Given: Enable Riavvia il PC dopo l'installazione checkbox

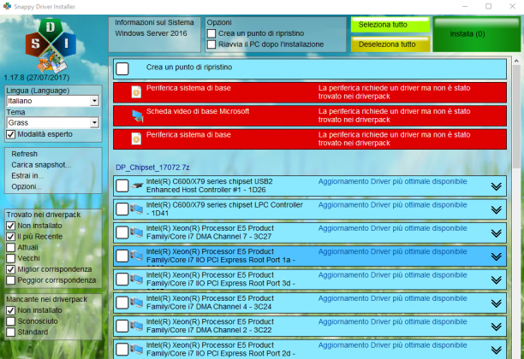Looking at the screenshot, I should point(211,44).
